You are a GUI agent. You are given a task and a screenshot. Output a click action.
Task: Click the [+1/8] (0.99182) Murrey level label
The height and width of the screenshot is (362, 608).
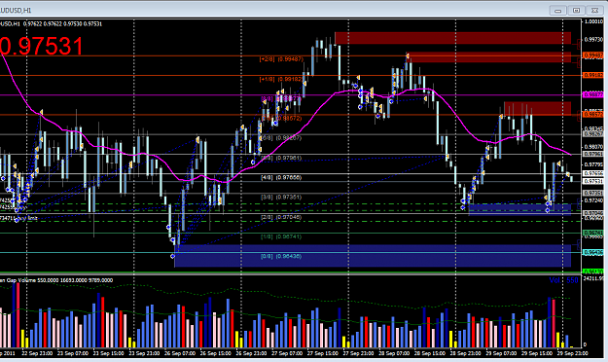point(281,79)
